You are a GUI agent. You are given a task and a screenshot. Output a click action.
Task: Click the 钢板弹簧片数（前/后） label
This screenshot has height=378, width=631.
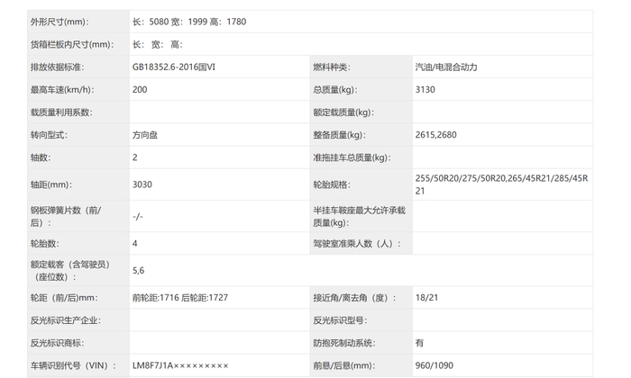tap(66, 217)
